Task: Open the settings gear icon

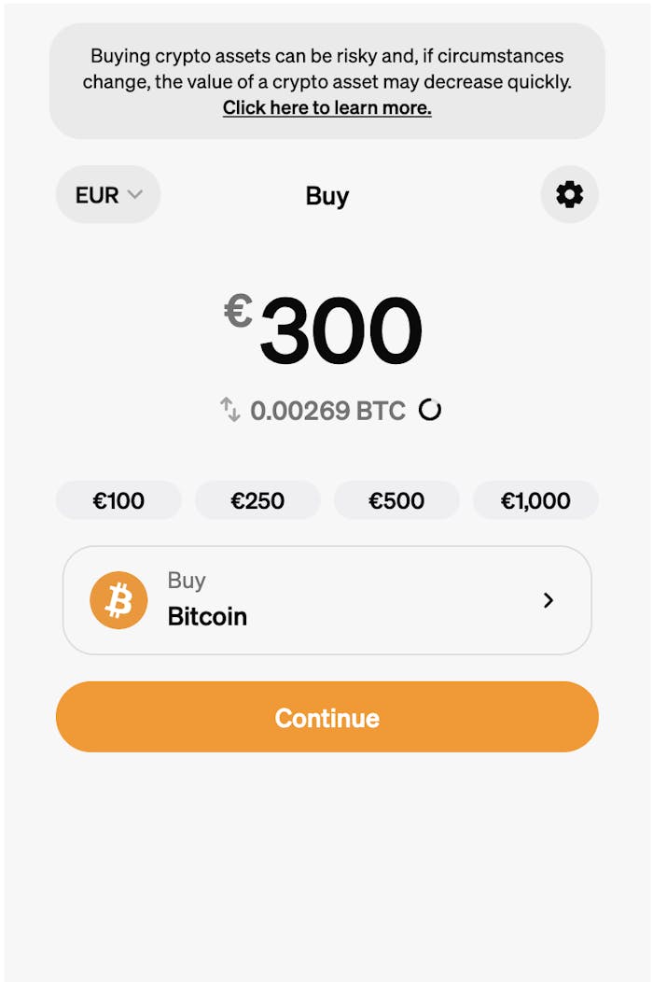Action: [569, 194]
